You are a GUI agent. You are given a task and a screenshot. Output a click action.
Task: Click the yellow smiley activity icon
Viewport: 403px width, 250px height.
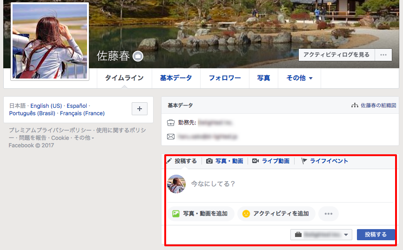[246, 214]
